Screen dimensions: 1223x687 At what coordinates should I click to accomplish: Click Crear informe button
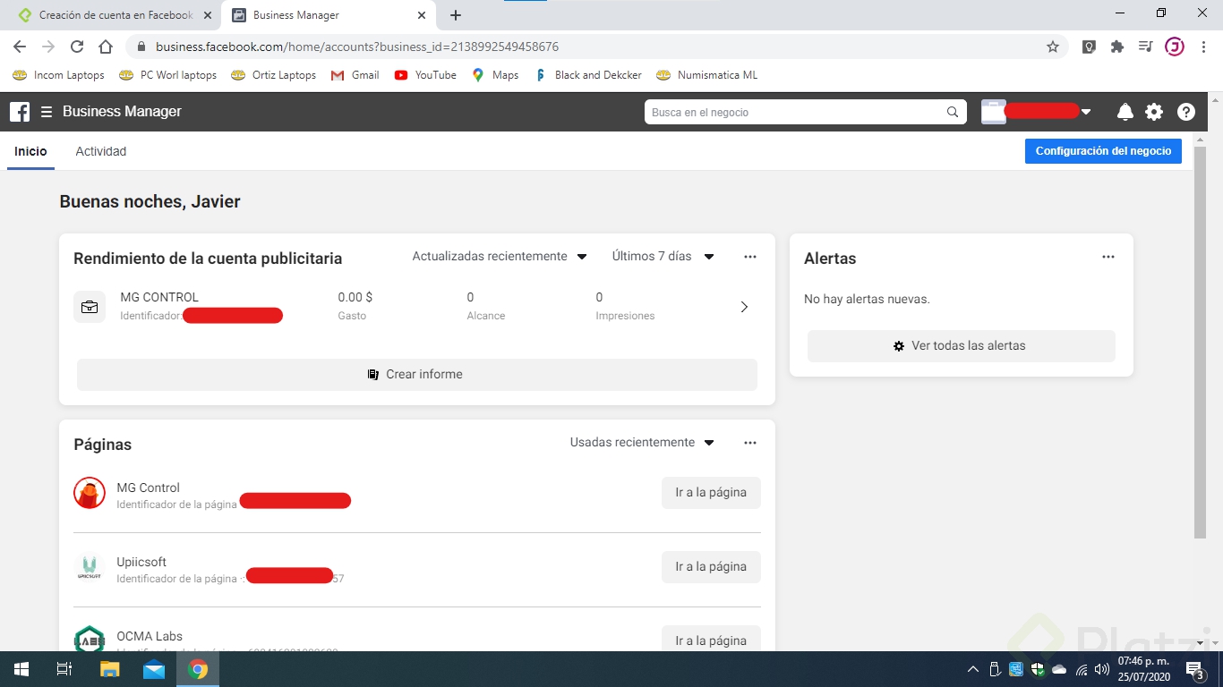[x=417, y=375]
